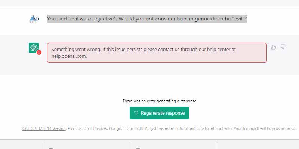
Task: Click the circular arrows icon in Regenerate button
Action: [136, 113]
